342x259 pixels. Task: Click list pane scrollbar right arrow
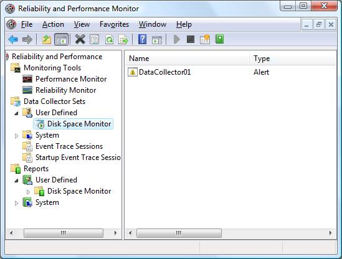(x=330, y=233)
